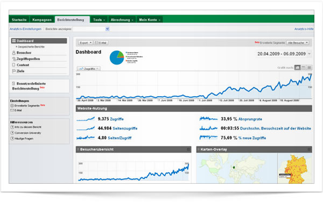Click the pie chart next to Dashboard
The width and height of the screenshot is (323, 202).
[x=117, y=57]
